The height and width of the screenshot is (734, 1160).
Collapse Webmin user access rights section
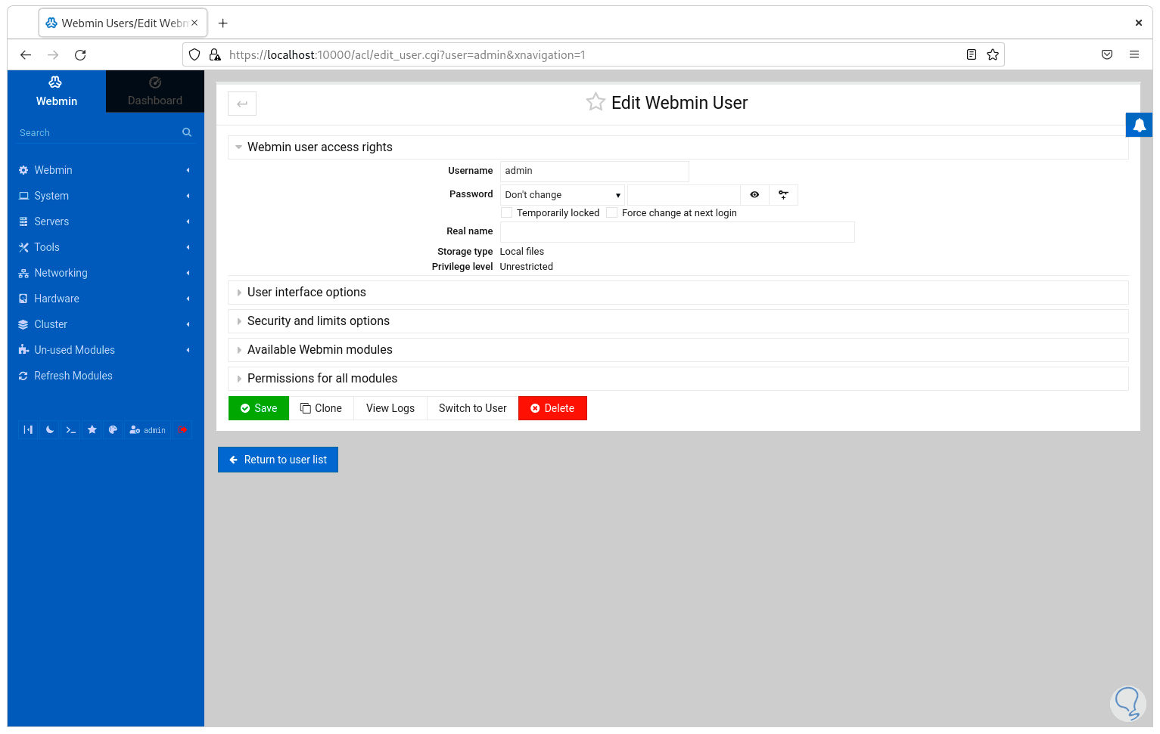(x=678, y=147)
